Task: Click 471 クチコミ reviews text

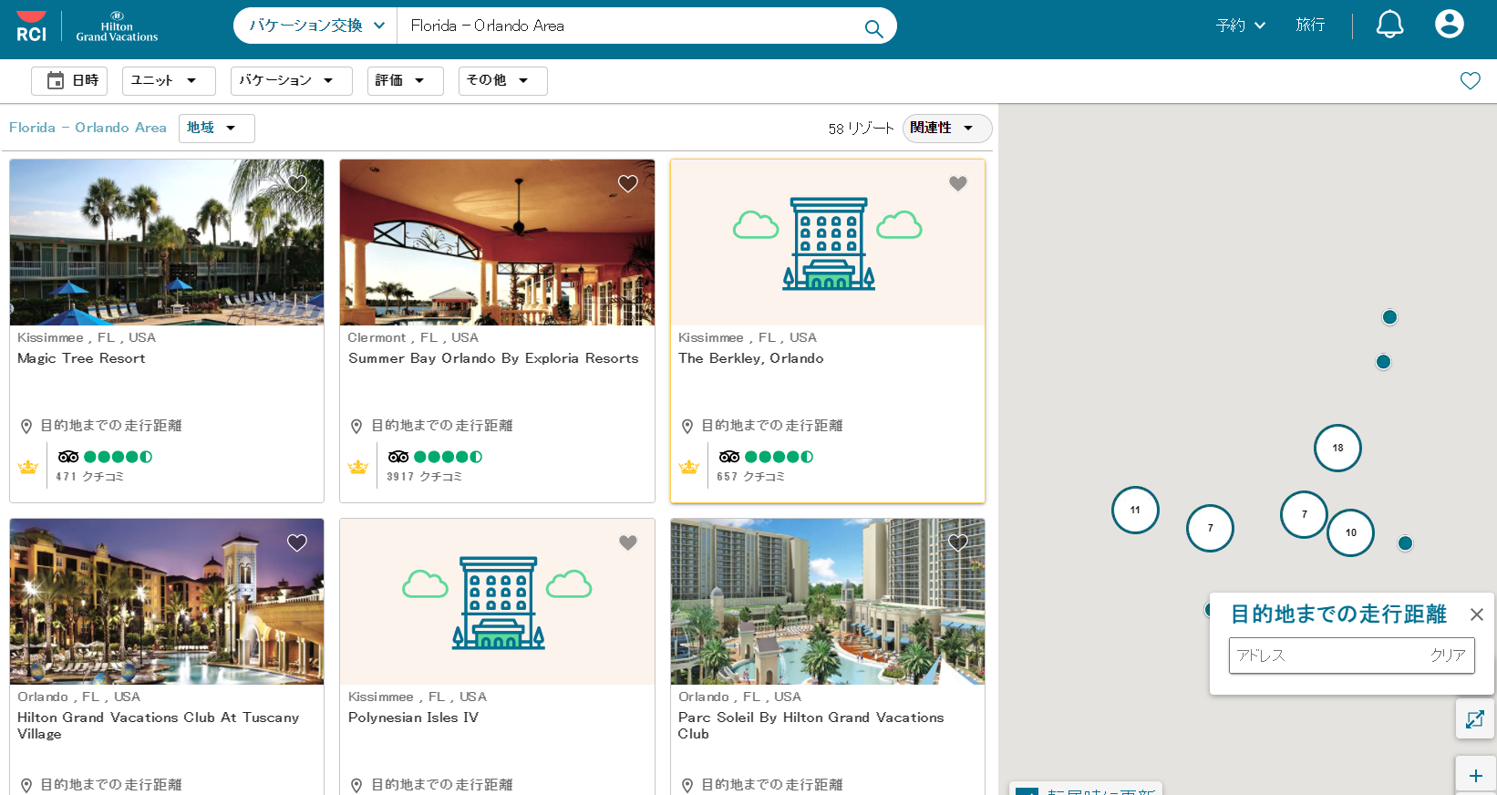Action: coord(89,477)
